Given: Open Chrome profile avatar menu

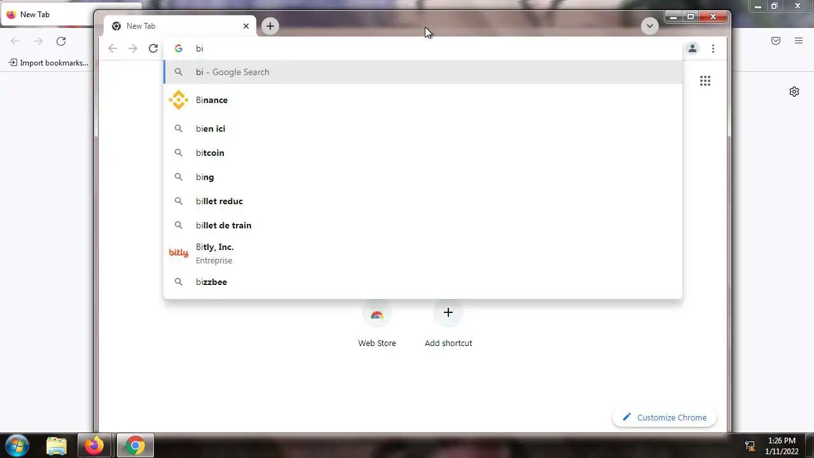Looking at the screenshot, I should [693, 48].
